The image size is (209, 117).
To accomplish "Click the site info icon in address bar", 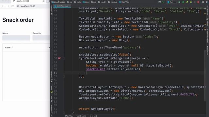I will pos(18,6).
